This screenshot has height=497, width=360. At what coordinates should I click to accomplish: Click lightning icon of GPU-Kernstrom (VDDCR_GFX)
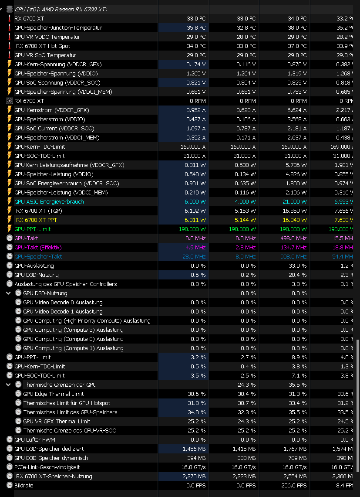tap(10, 110)
